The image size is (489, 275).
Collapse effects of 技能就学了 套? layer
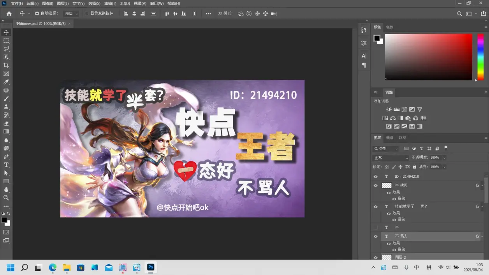click(482, 207)
